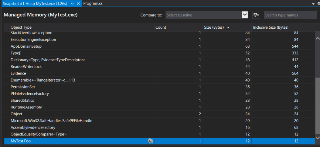Open instances view icon on MyTest.Foo row
320x147 pixels.
click(x=151, y=141)
